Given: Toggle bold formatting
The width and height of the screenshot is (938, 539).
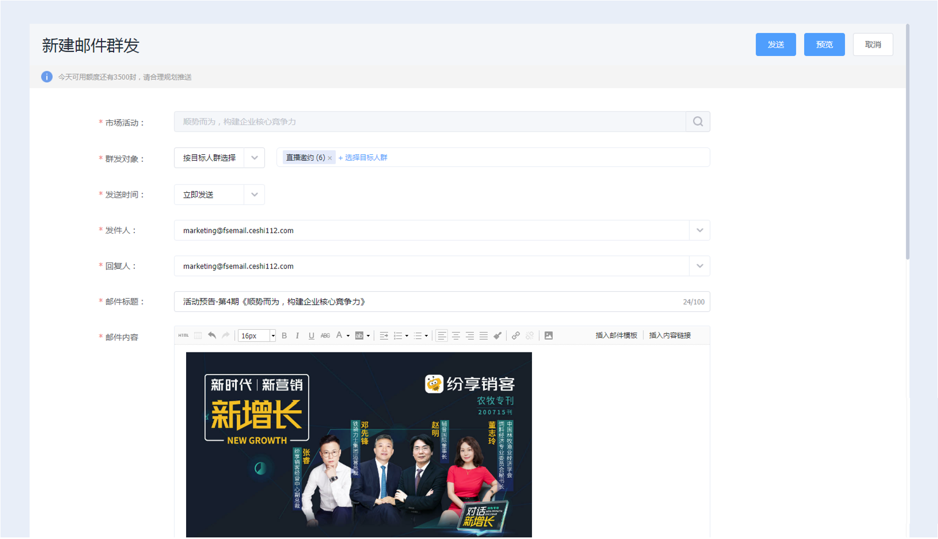Looking at the screenshot, I should [284, 336].
